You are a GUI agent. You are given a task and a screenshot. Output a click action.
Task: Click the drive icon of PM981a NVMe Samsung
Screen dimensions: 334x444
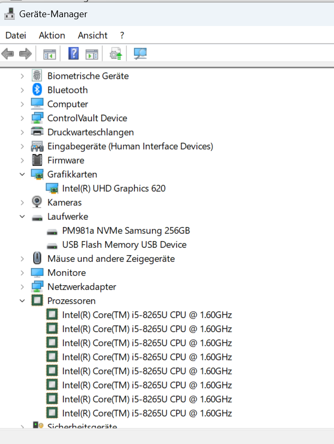[52, 232]
